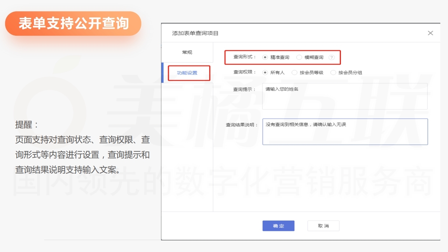
Task: Cancel with the 取消 button
Action: pos(323,226)
